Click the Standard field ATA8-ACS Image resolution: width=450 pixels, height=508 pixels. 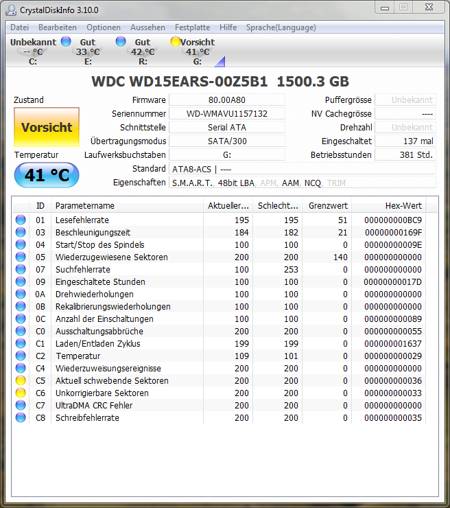pyautogui.click(x=303, y=169)
